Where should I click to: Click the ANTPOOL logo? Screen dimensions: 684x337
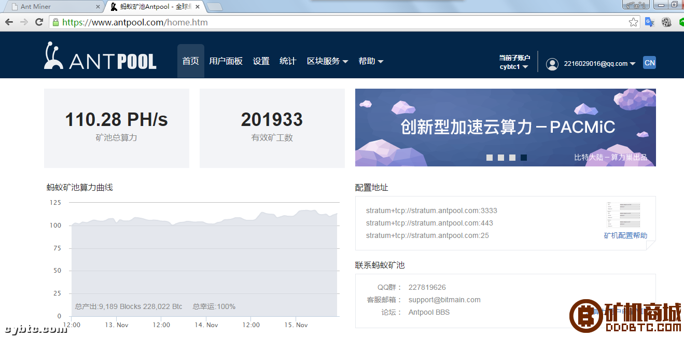(x=100, y=56)
